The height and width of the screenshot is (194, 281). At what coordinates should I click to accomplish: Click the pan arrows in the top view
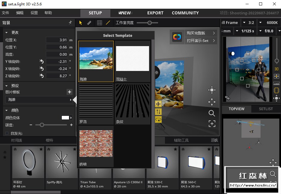pos(273,162)
